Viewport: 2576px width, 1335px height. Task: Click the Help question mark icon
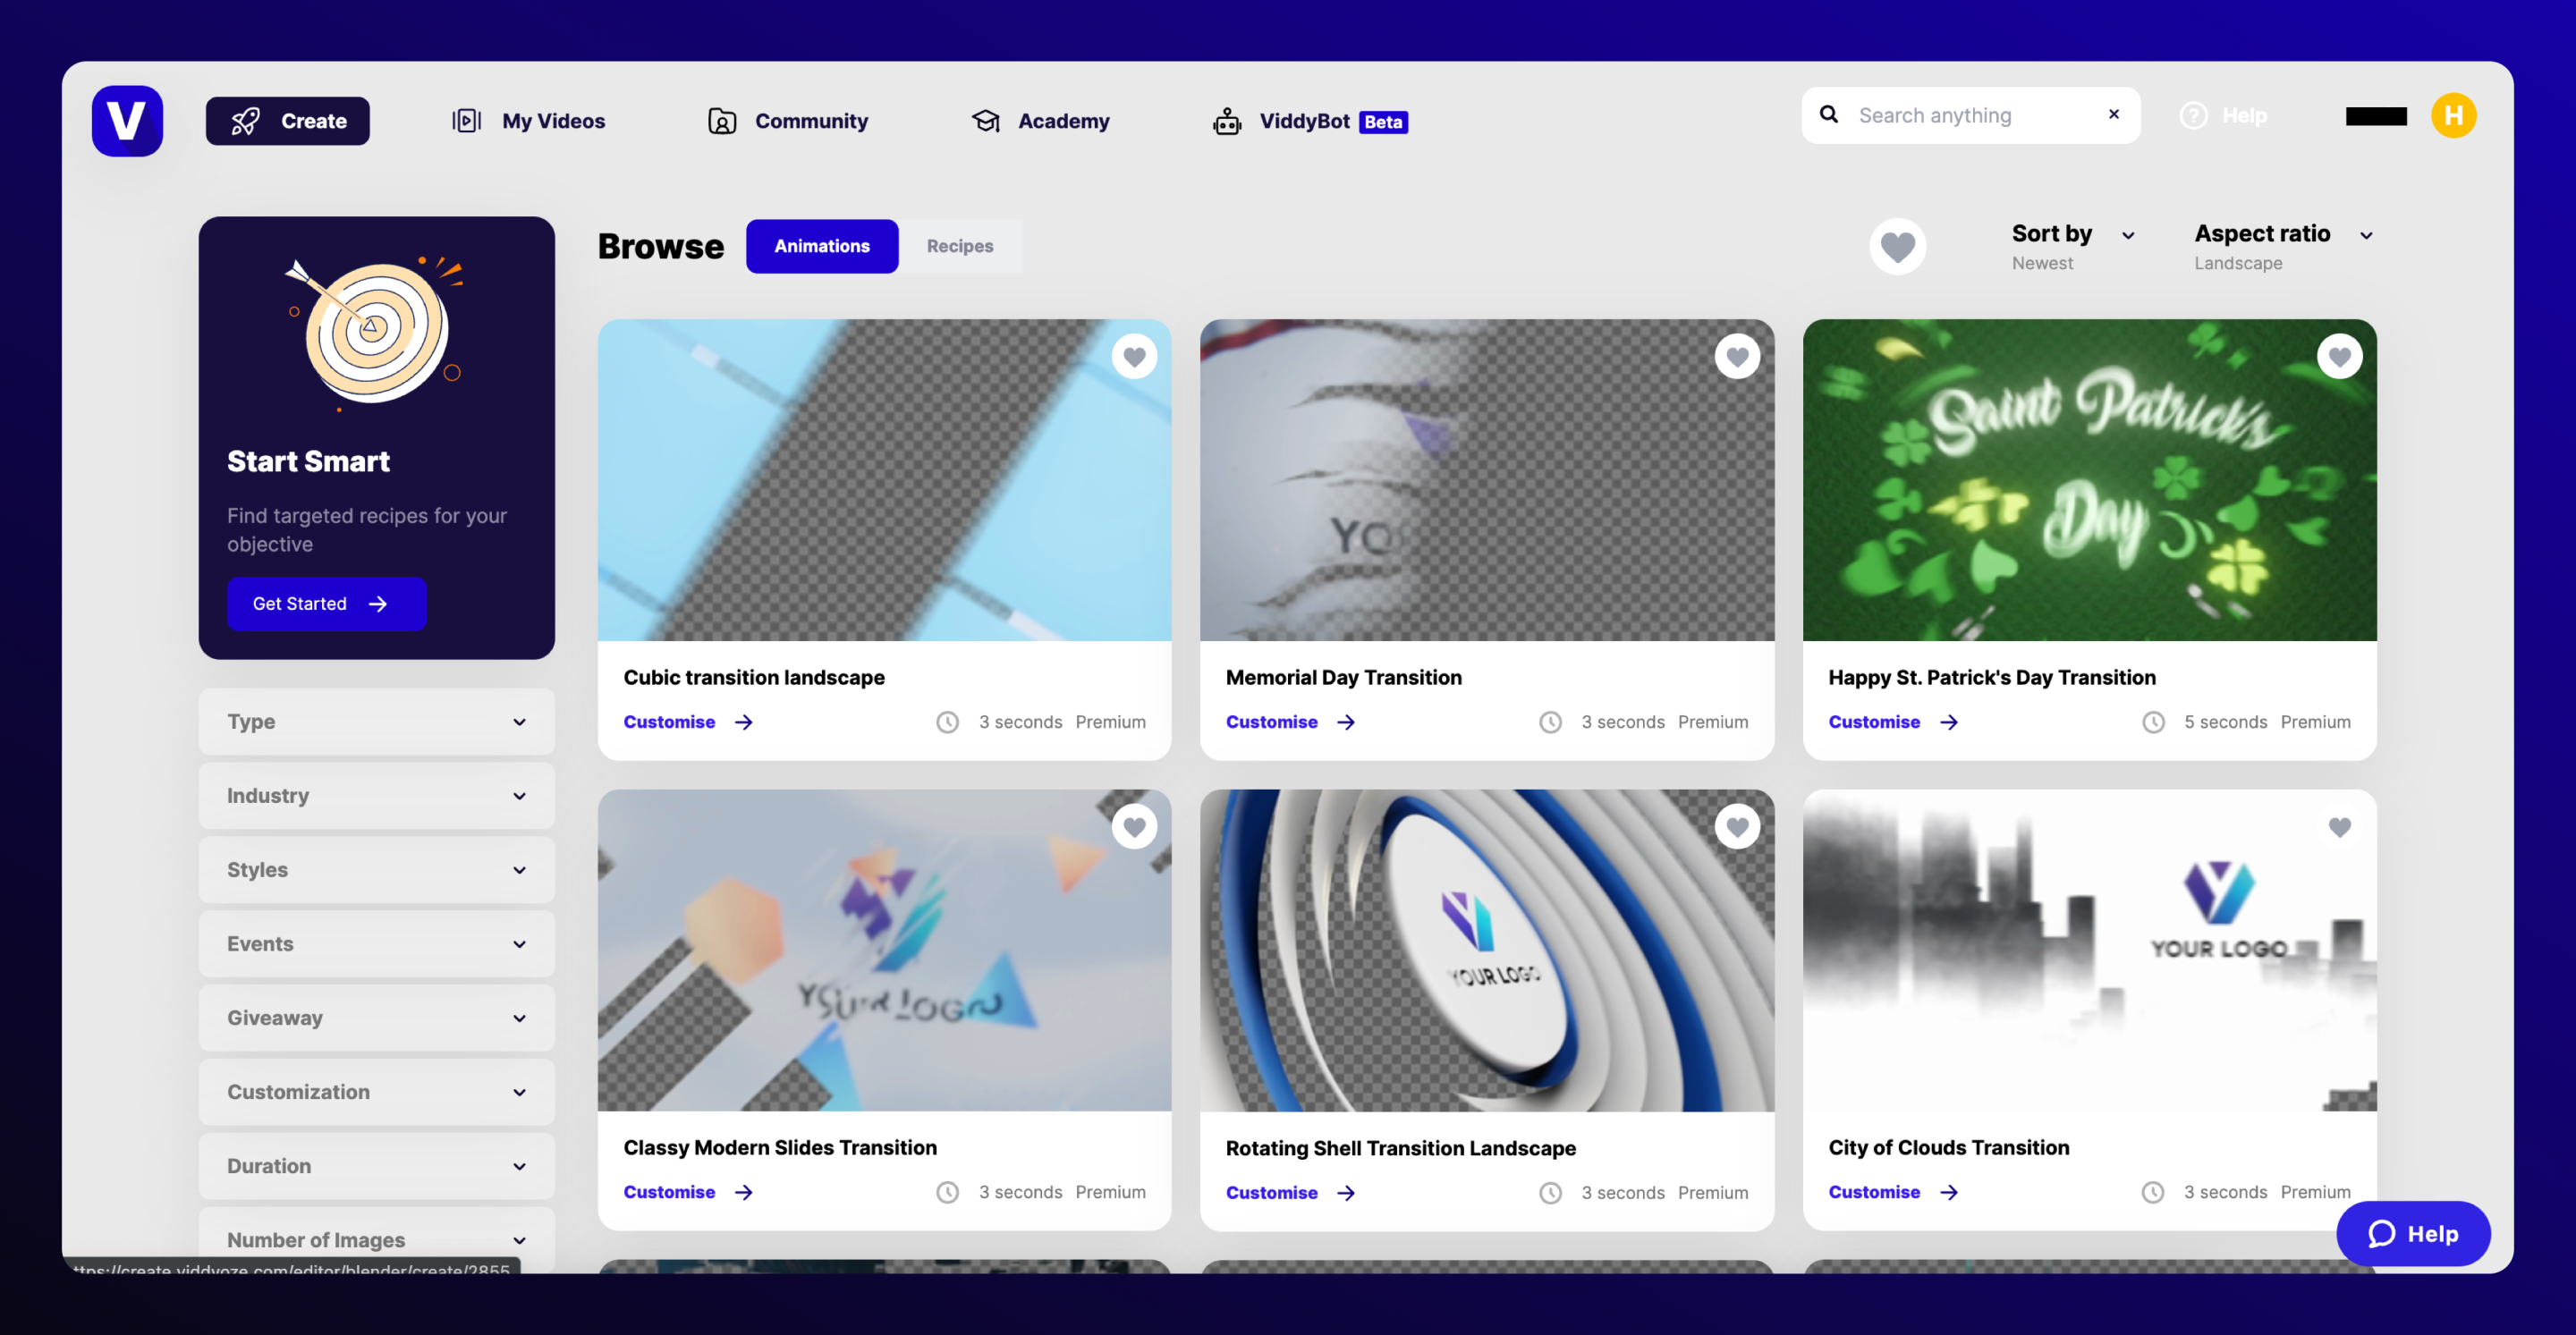[2193, 115]
